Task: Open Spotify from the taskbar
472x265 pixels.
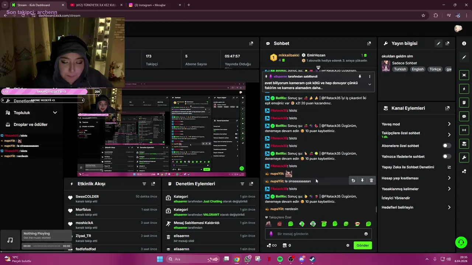Action: click(280, 259)
